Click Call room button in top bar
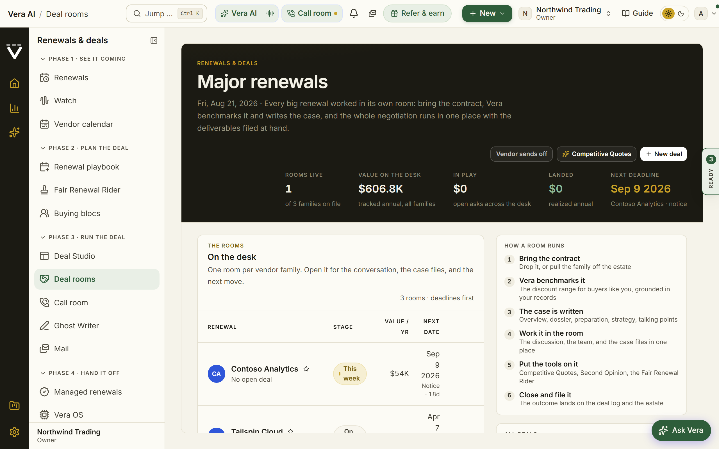719x449 pixels. coord(312,13)
